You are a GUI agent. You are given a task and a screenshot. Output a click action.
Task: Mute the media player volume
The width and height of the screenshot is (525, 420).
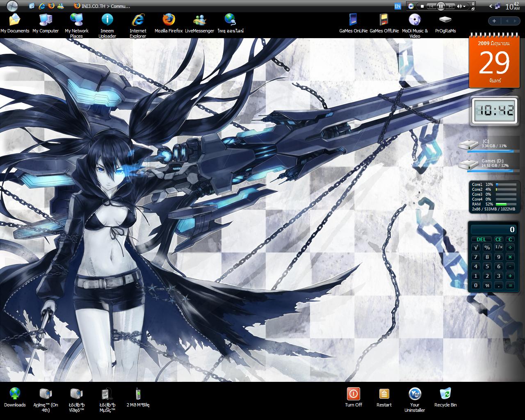point(460,6)
